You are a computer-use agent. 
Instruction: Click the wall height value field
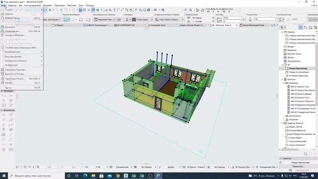pyautogui.click(x=233, y=18)
